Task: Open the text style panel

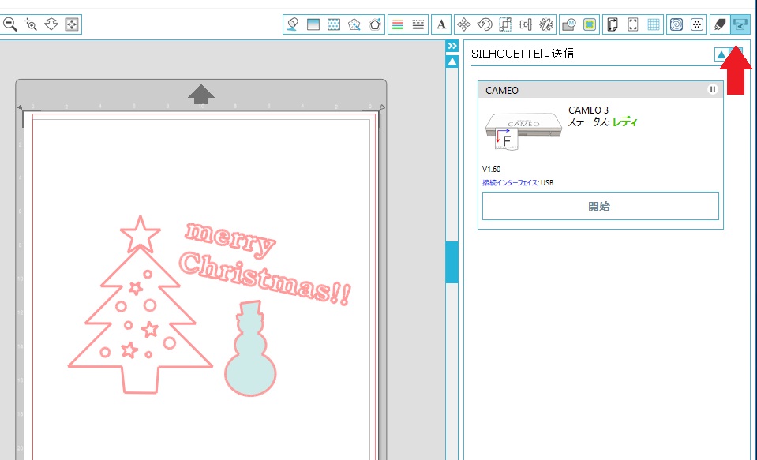Action: tap(441, 24)
